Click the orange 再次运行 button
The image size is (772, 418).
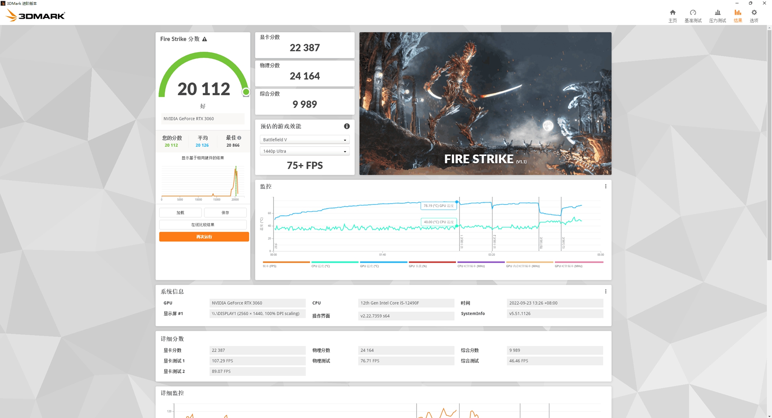click(204, 237)
